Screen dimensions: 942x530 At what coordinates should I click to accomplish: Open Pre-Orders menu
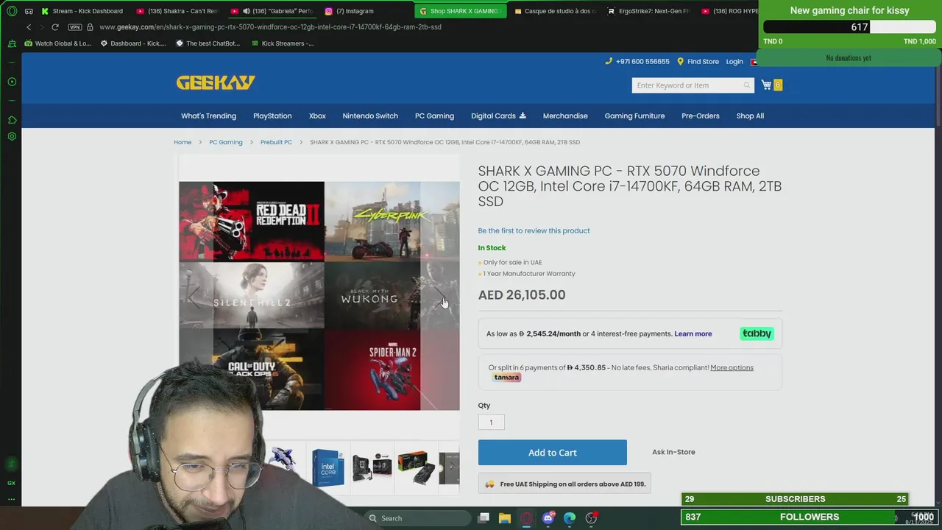(701, 116)
